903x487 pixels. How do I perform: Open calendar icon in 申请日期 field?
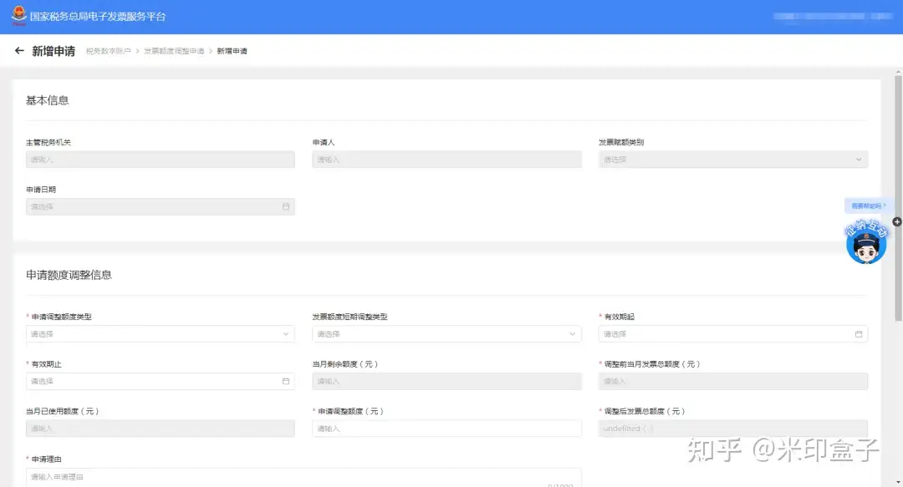(286, 206)
